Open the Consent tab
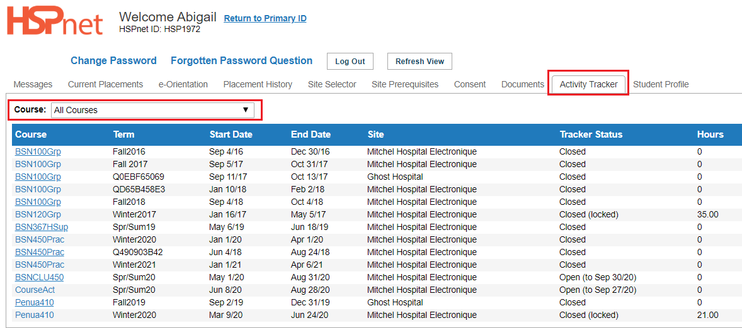This screenshot has width=742, height=328. pos(470,84)
